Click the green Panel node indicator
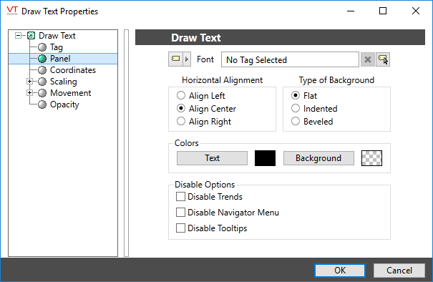The width and height of the screenshot is (433, 282). pyautogui.click(x=42, y=59)
